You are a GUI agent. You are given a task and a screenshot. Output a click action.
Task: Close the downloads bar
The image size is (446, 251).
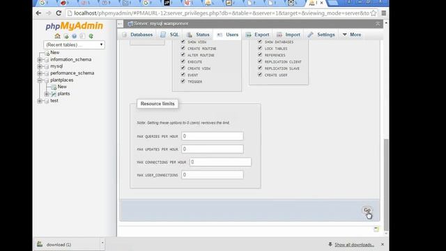tap(383, 244)
